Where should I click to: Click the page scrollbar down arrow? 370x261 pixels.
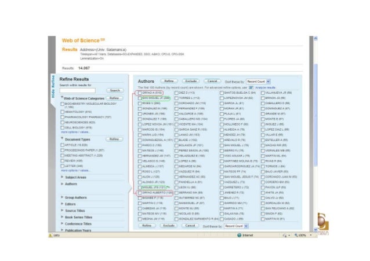(x=315, y=229)
